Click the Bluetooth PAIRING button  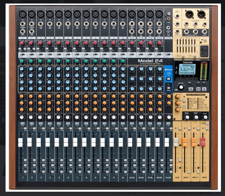point(169,88)
